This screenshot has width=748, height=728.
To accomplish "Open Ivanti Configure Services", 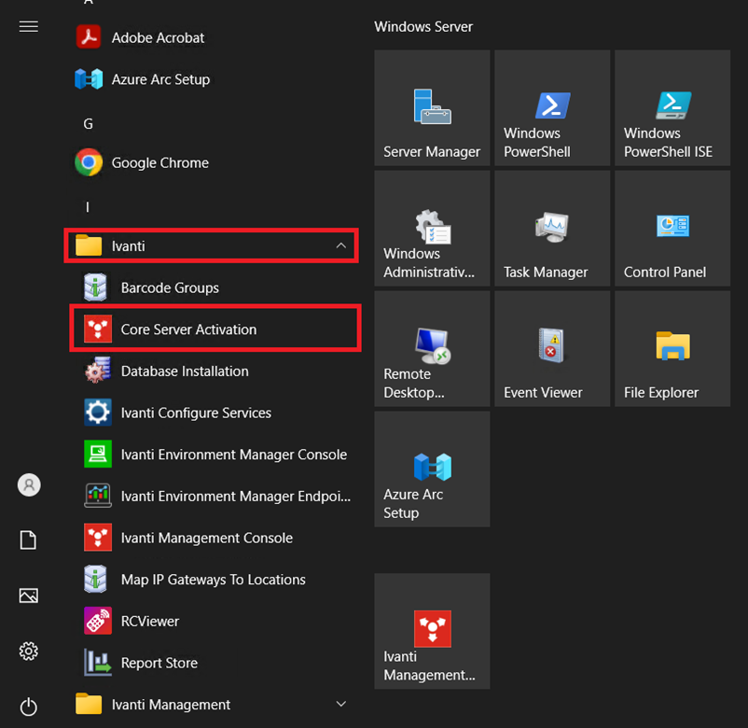I will (x=196, y=413).
